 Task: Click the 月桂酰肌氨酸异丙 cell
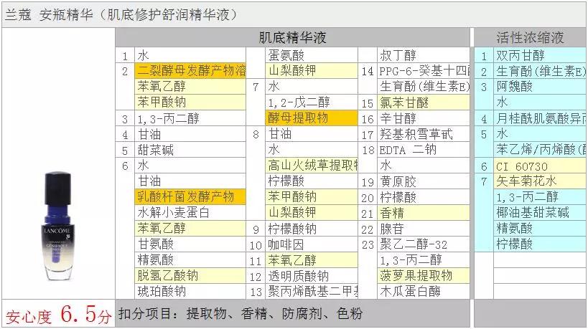540,119
